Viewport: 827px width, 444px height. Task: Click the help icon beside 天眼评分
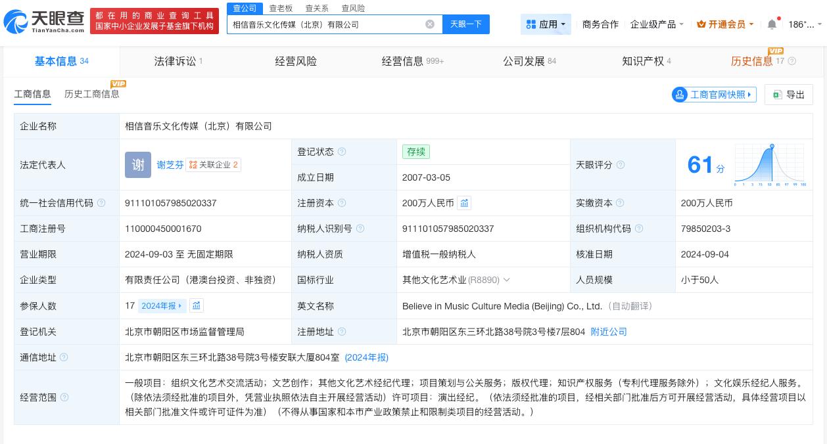point(621,165)
